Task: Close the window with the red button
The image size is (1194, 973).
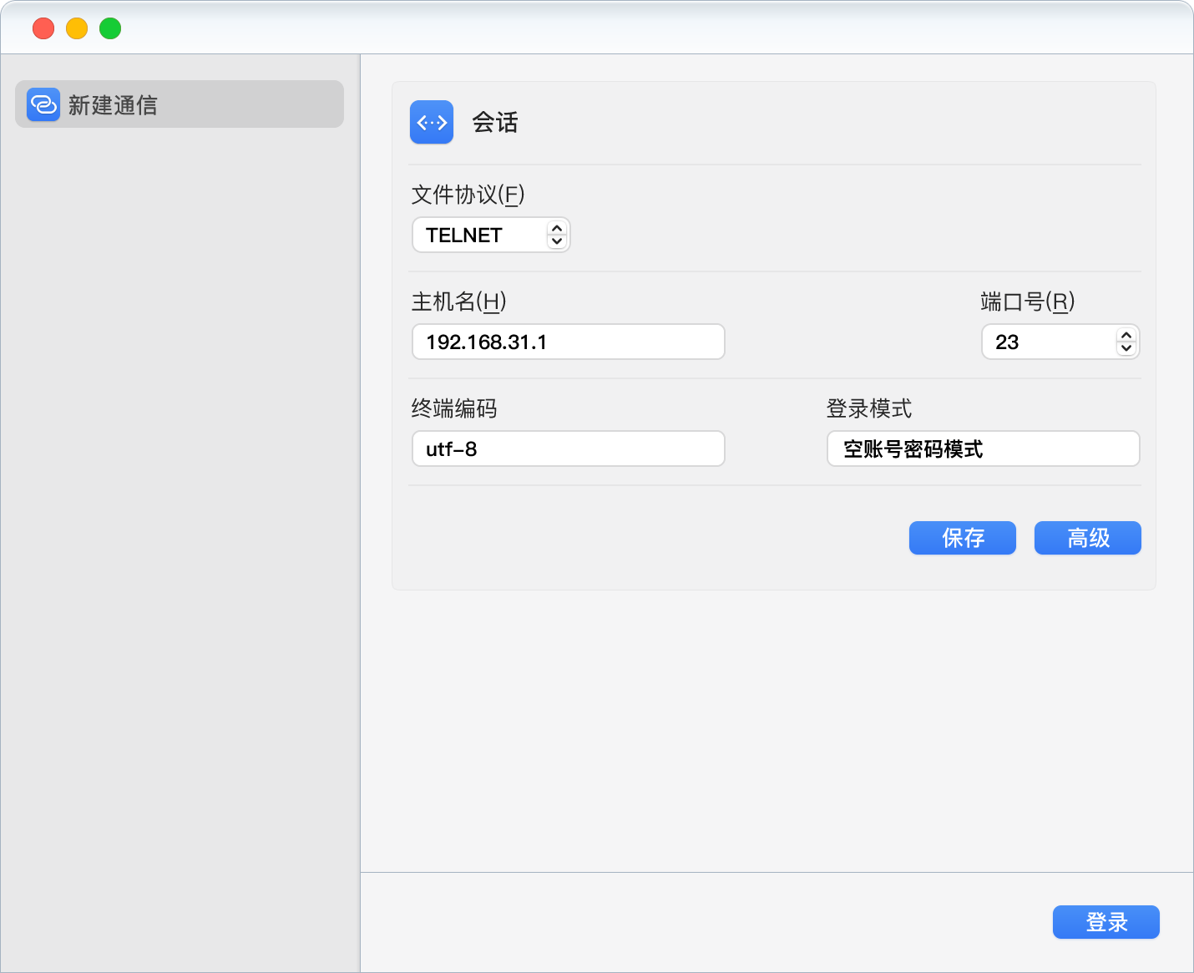Action: pyautogui.click(x=43, y=28)
